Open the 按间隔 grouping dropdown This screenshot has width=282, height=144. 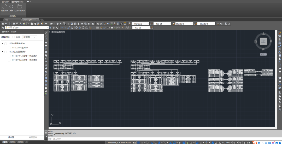point(29,37)
